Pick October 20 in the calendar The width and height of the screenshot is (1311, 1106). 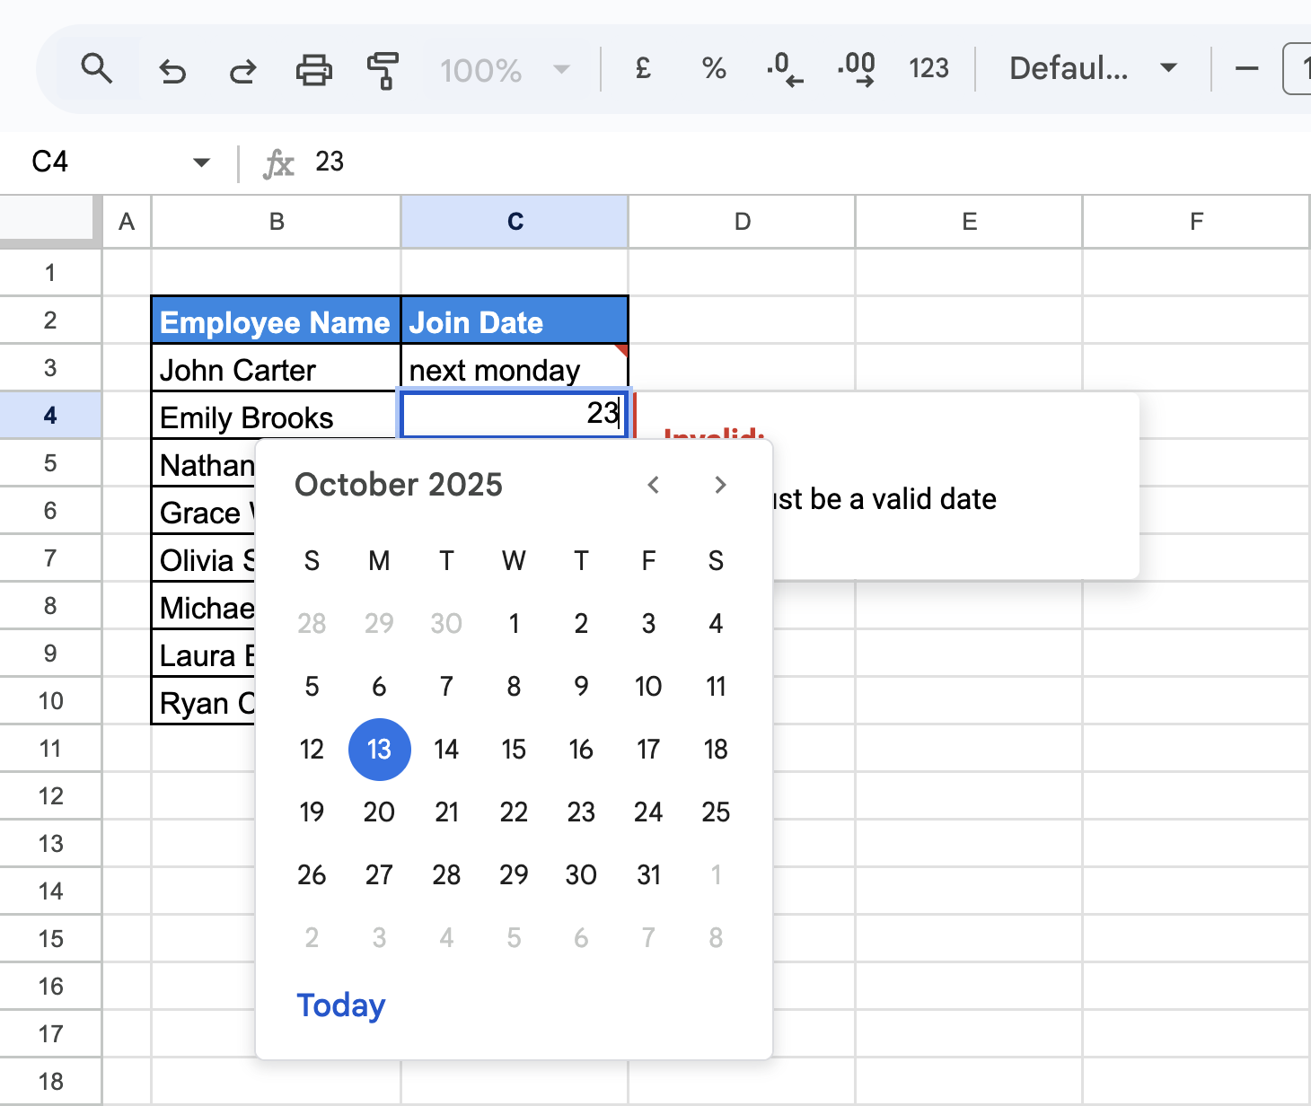379,812
